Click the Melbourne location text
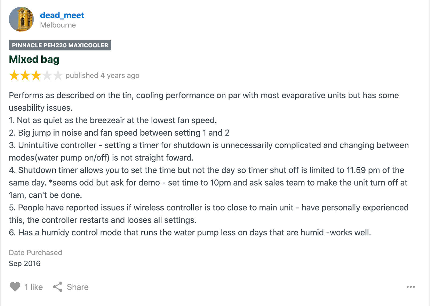This screenshot has width=430, height=306. (x=58, y=25)
